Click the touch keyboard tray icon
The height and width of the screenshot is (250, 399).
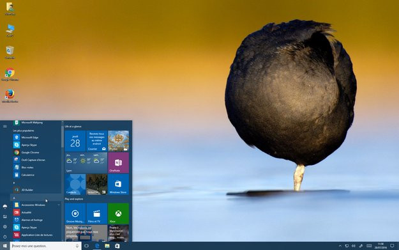[x=369, y=246]
